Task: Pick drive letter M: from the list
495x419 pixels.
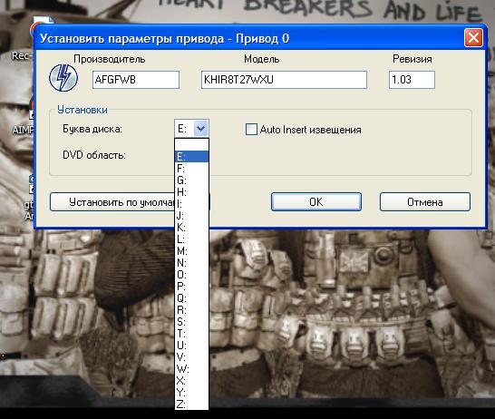Action: (x=191, y=250)
